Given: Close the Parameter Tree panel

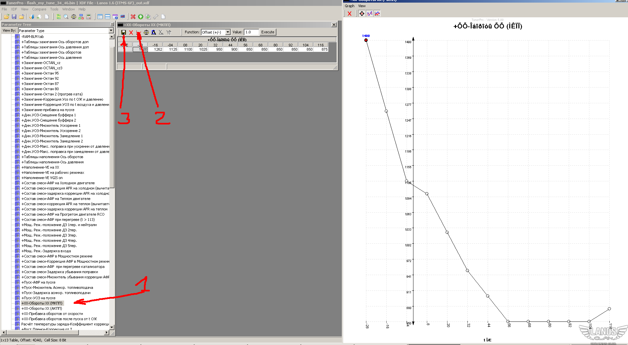Looking at the screenshot, I should (x=112, y=25).
